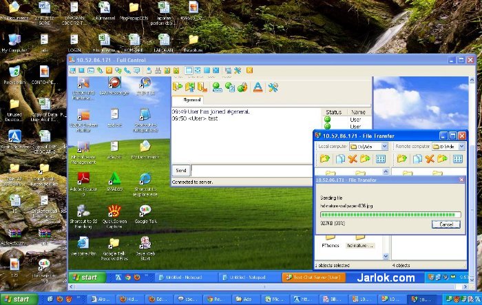482x305 pixels.
Task: Select My Computer icon on local desktop
Action: pos(14,43)
